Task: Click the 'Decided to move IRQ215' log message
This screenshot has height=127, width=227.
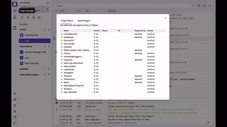Action: pos(128,120)
